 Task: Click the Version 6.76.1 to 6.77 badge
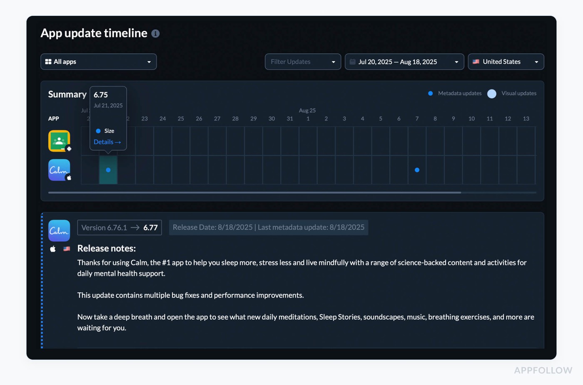120,228
